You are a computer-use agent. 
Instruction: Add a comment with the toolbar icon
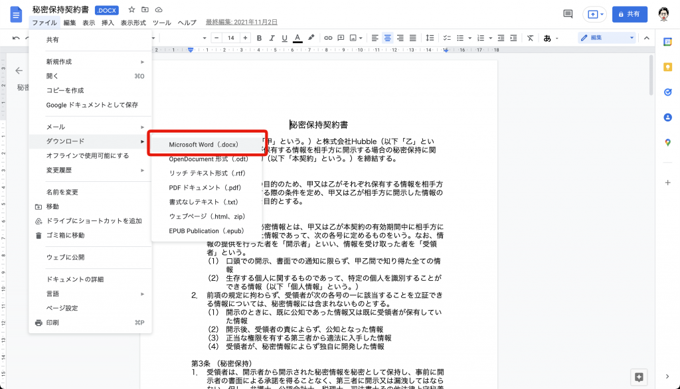tap(341, 38)
